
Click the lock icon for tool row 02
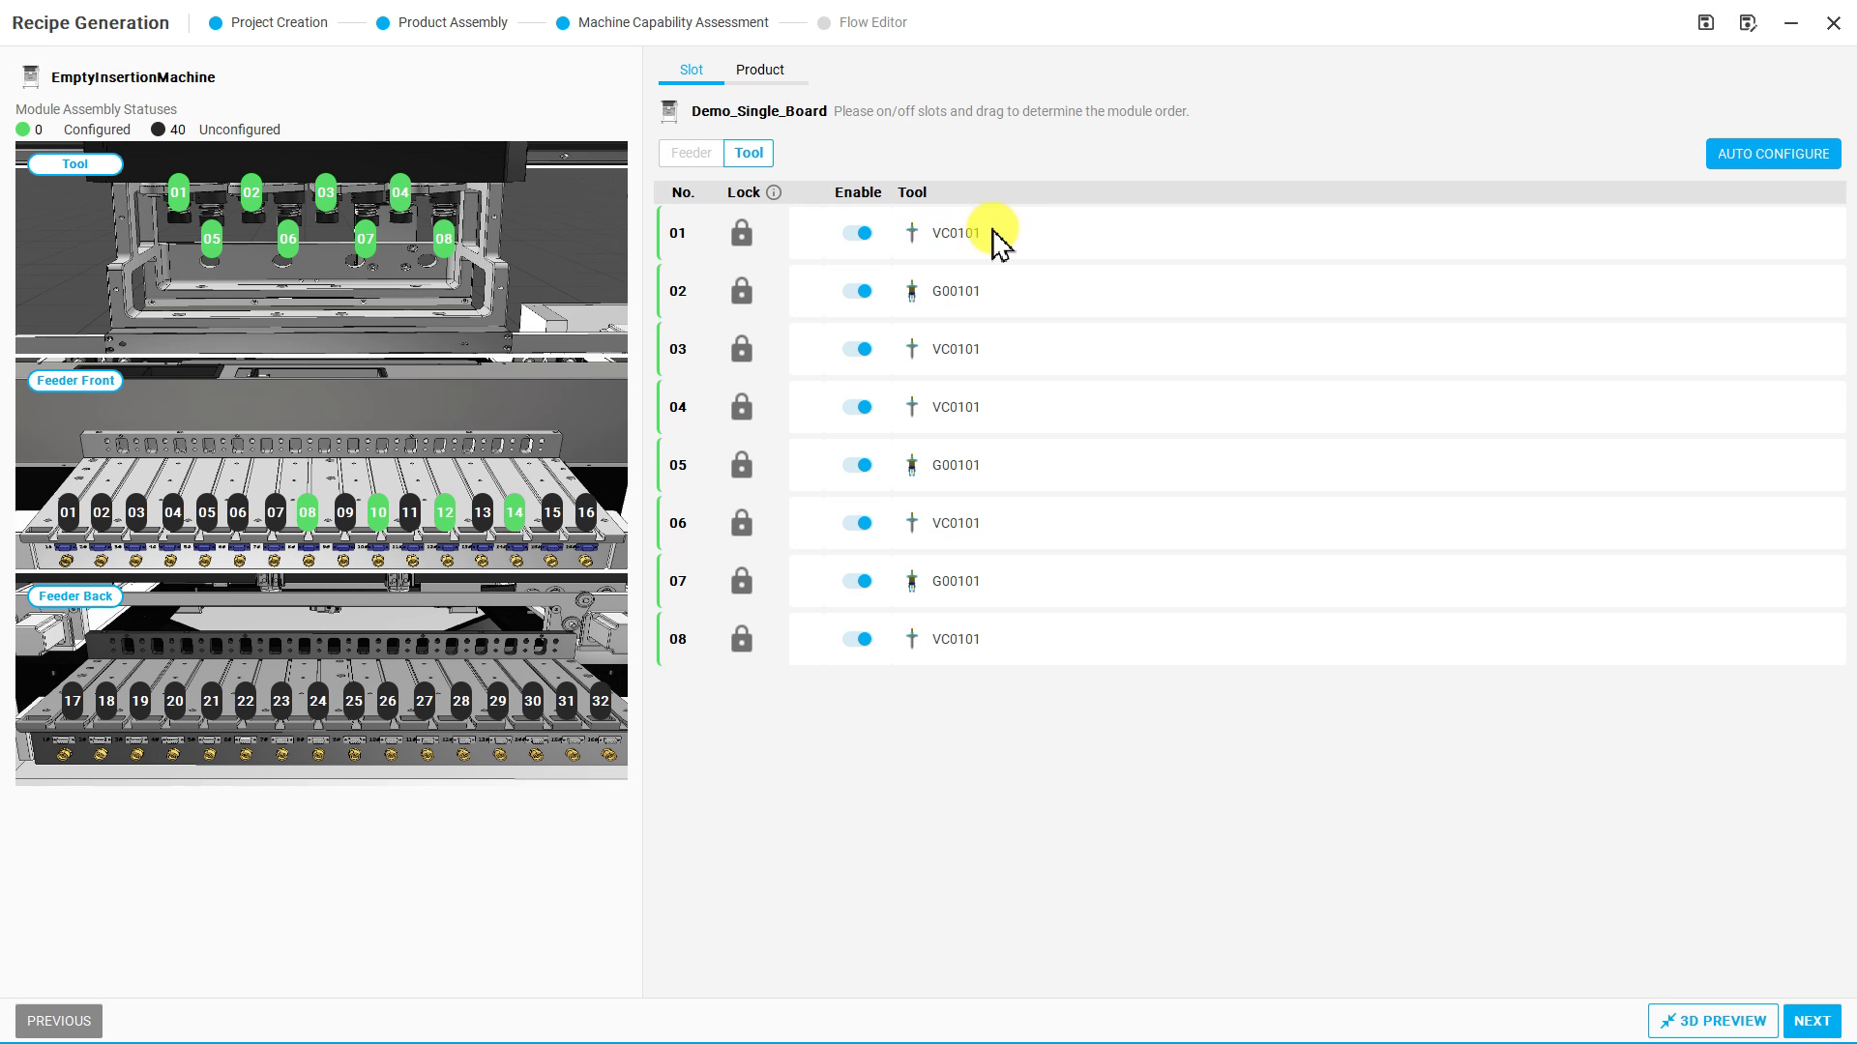pyautogui.click(x=742, y=291)
